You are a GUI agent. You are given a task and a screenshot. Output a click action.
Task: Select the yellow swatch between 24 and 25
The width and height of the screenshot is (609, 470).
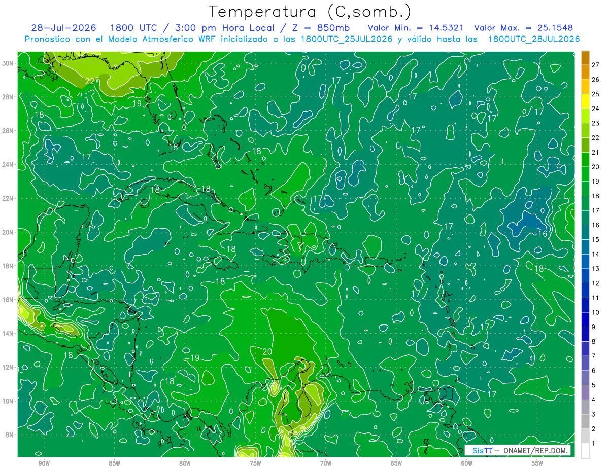(585, 101)
